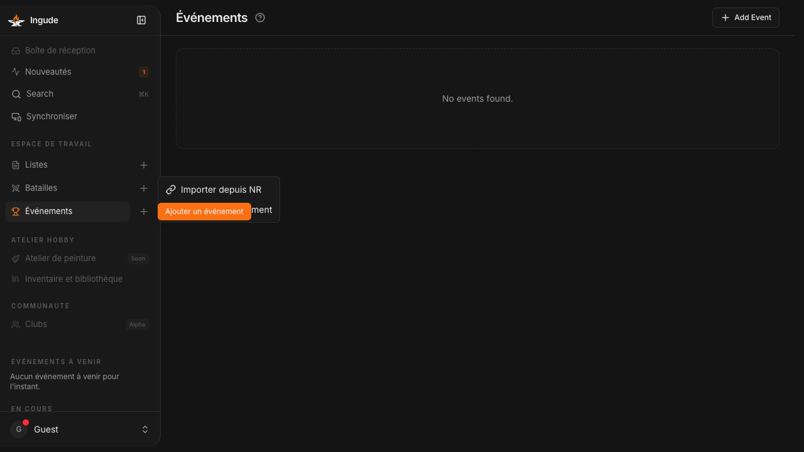804x452 pixels.
Task: Open the Événements help question-mark icon
Action: click(260, 18)
